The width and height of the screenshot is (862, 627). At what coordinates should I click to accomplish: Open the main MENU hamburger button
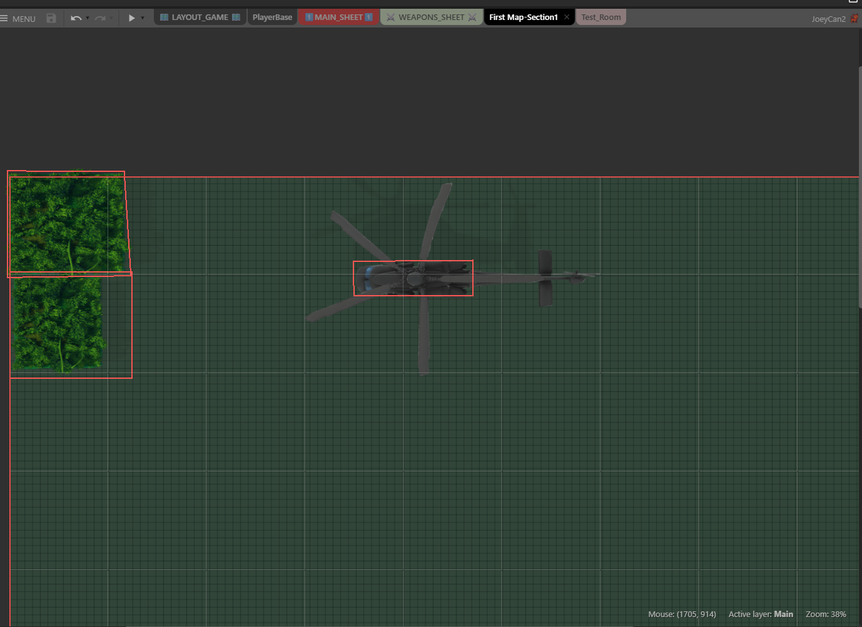tap(18, 19)
